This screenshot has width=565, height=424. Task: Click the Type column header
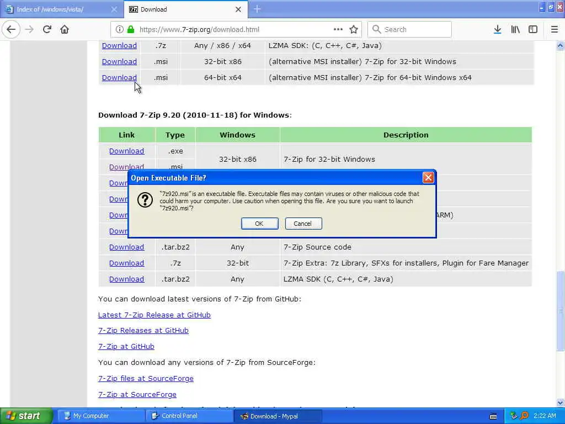[175, 135]
